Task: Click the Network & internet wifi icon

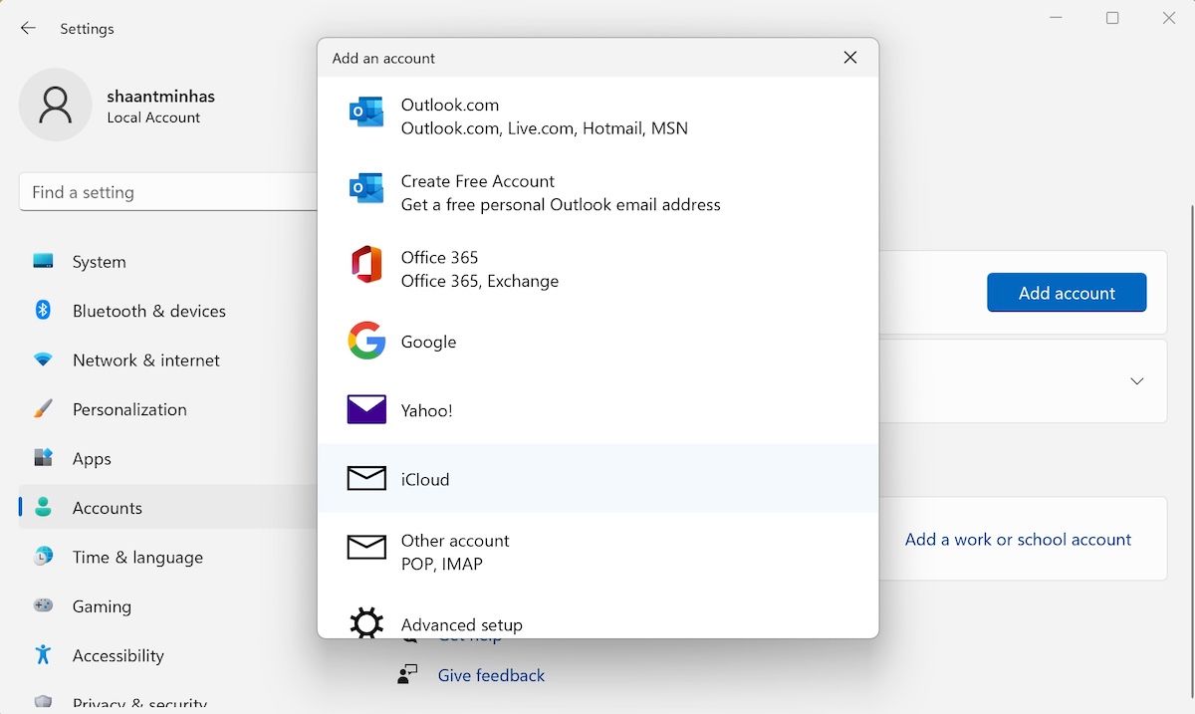Action: point(43,359)
